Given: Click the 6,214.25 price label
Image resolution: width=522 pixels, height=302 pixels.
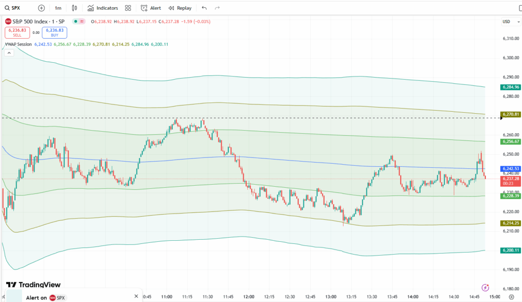Looking at the screenshot, I should coord(510,223).
